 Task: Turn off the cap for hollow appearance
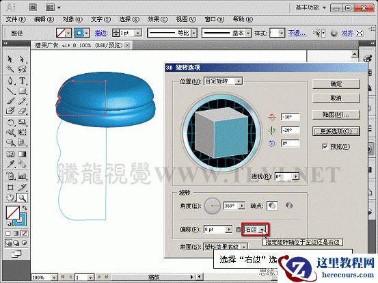(289, 206)
